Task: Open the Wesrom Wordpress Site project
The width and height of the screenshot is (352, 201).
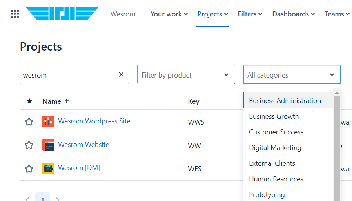Action: (x=94, y=121)
